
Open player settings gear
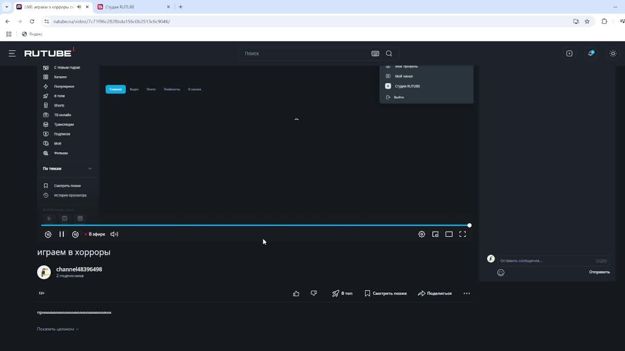[x=421, y=234]
